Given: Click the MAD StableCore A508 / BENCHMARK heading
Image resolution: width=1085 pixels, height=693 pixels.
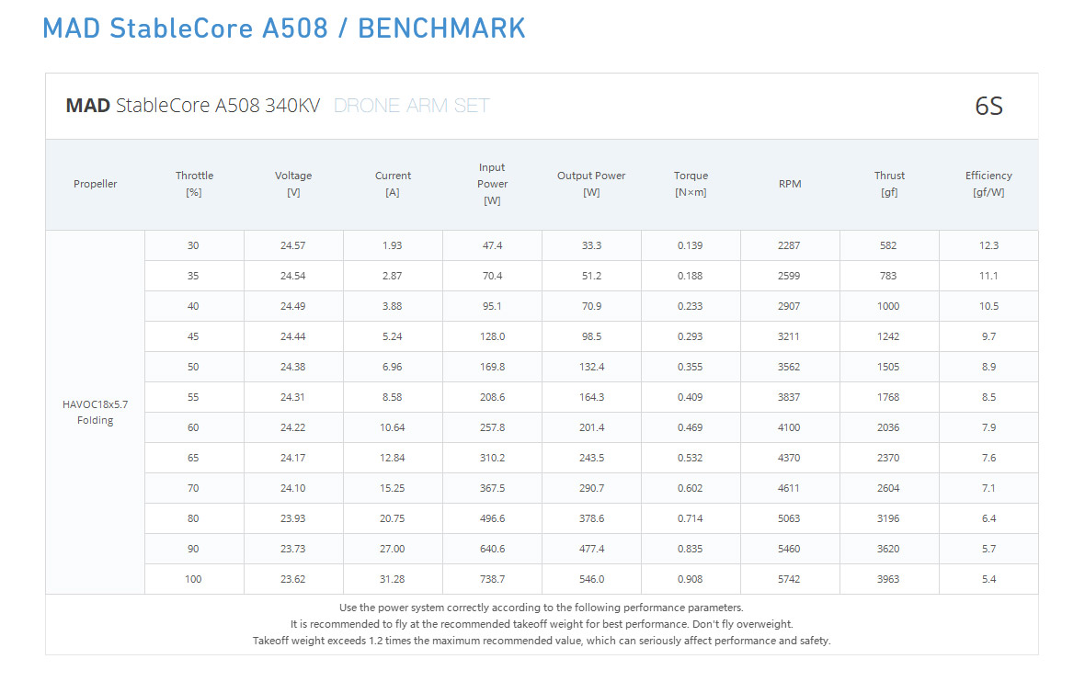Looking at the screenshot, I should pos(284,28).
